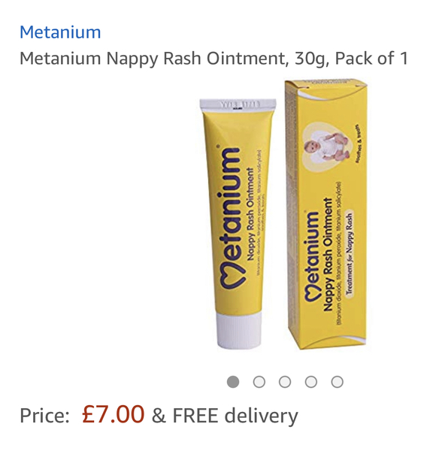Click the Metanium logo on the box
This screenshot has width=439, height=451.
click(x=312, y=256)
